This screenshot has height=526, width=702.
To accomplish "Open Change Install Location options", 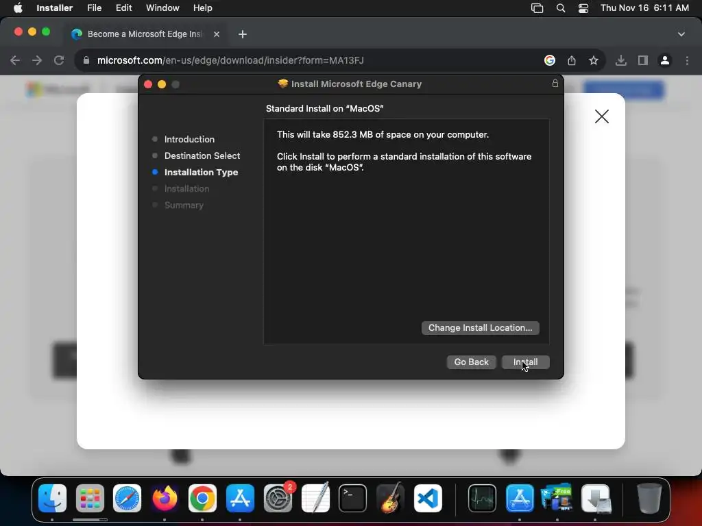I will (x=480, y=328).
